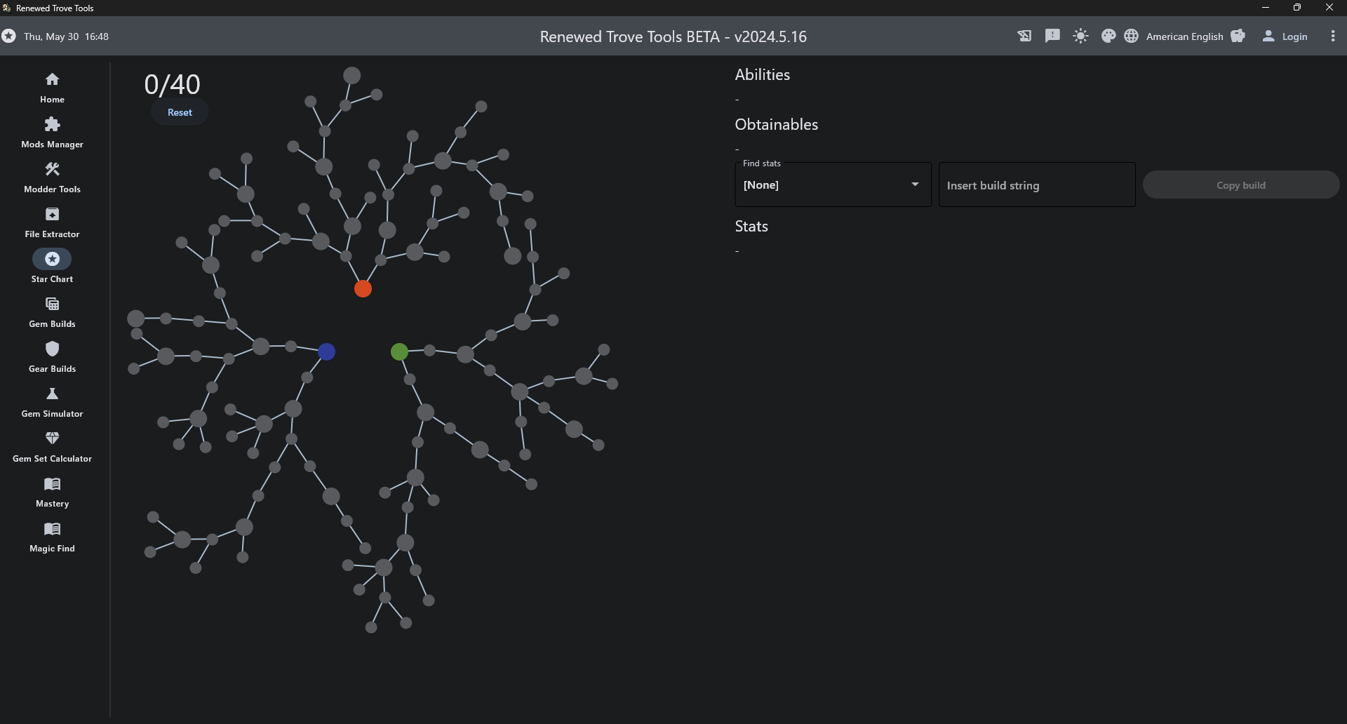Image resolution: width=1347 pixels, height=724 pixels.
Task: Expand the Find stats dropdown
Action: (x=833, y=185)
